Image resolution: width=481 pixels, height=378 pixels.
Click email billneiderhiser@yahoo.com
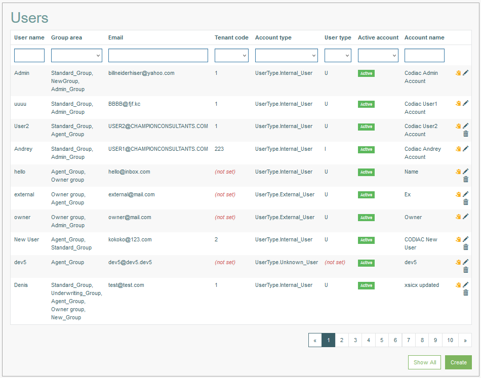[x=141, y=73]
